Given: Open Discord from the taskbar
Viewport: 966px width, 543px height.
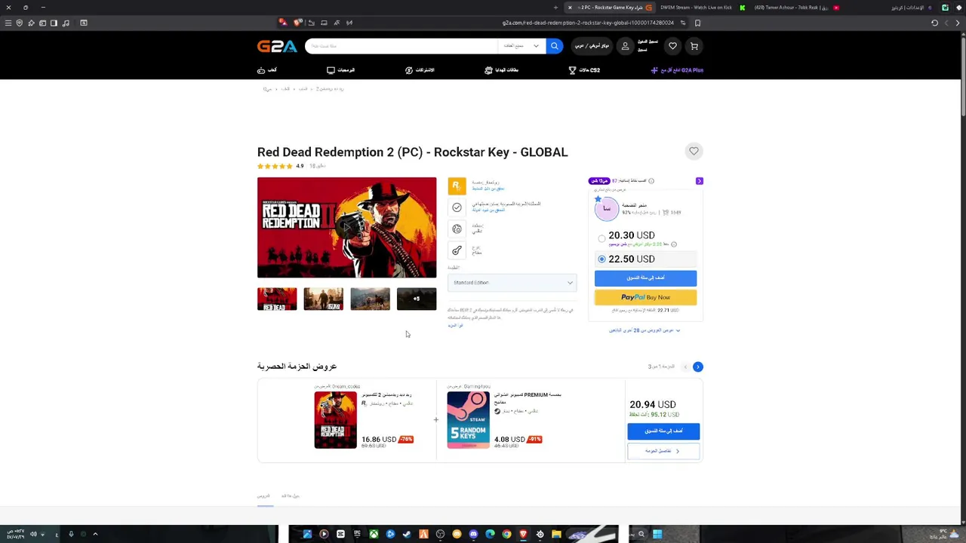Looking at the screenshot, I should (473, 534).
